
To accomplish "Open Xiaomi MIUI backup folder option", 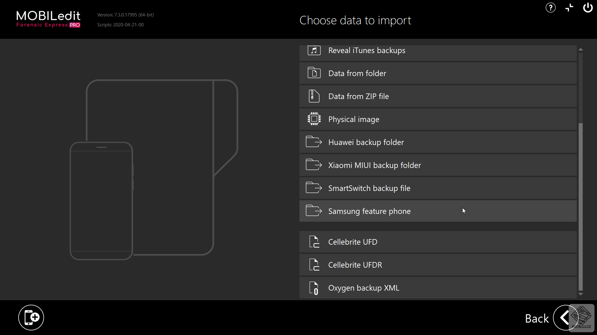I will pyautogui.click(x=374, y=165).
